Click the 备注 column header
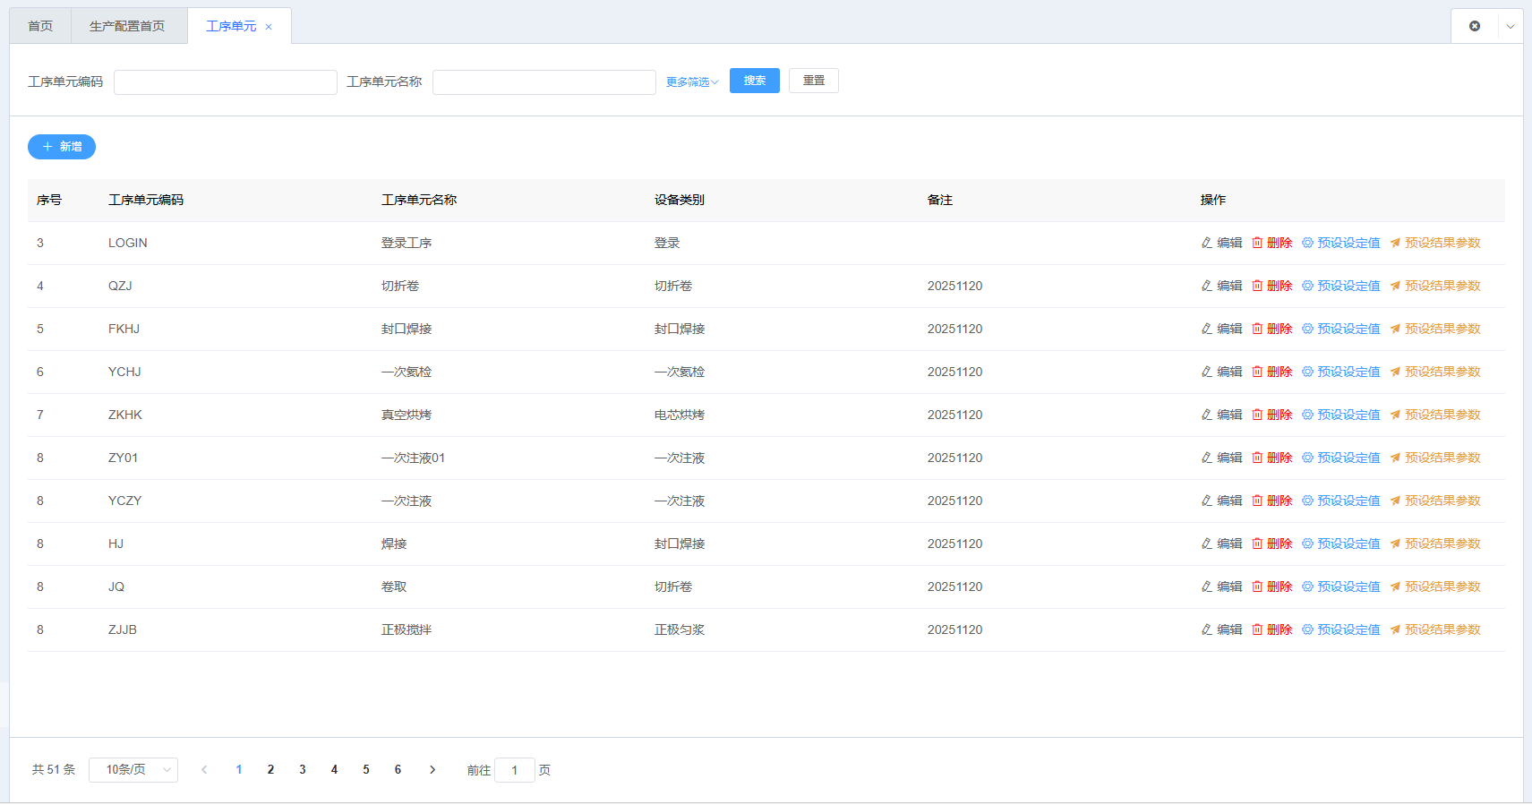 pyautogui.click(x=940, y=200)
